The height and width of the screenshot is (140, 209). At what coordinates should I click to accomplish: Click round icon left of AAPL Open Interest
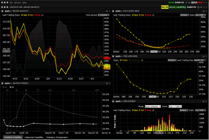113,101
